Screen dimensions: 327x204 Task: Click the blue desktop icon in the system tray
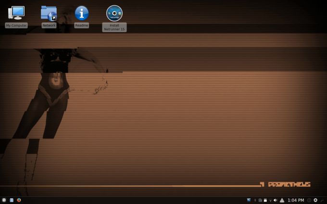[249, 200]
